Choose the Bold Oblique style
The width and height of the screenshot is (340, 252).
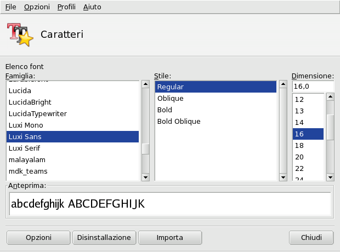point(179,121)
